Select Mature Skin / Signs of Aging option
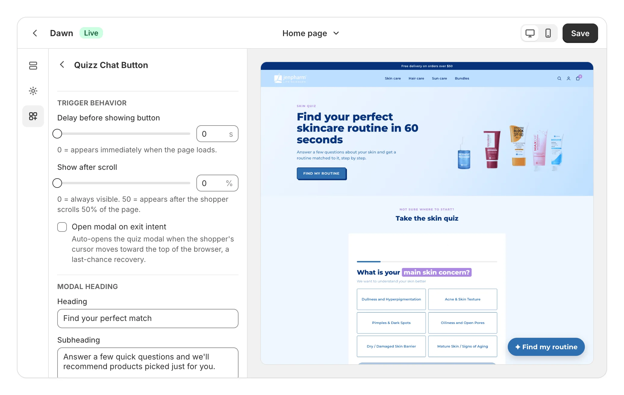 [463, 346]
